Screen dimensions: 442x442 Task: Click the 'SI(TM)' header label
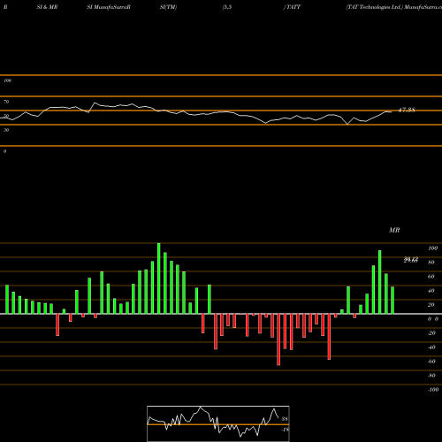click(x=168, y=7)
